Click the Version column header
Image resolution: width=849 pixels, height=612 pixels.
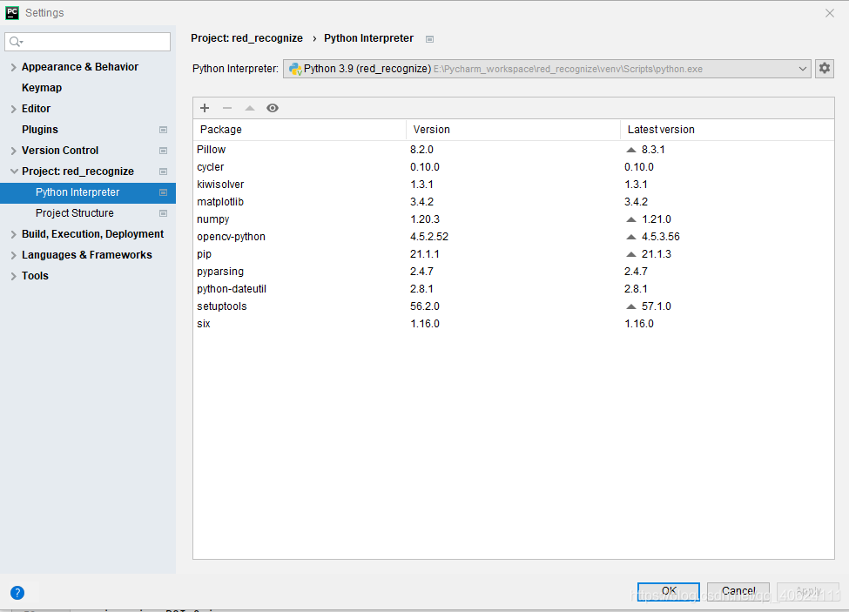pos(513,130)
